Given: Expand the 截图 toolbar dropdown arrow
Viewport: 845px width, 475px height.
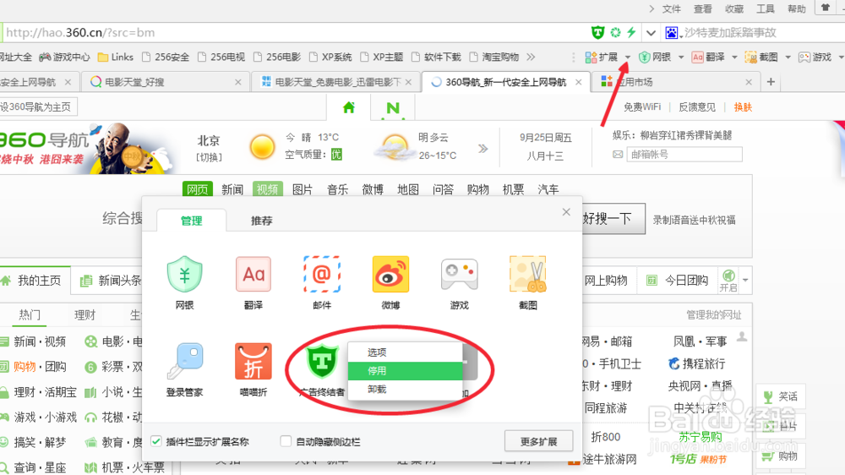Looking at the screenshot, I should [x=788, y=57].
